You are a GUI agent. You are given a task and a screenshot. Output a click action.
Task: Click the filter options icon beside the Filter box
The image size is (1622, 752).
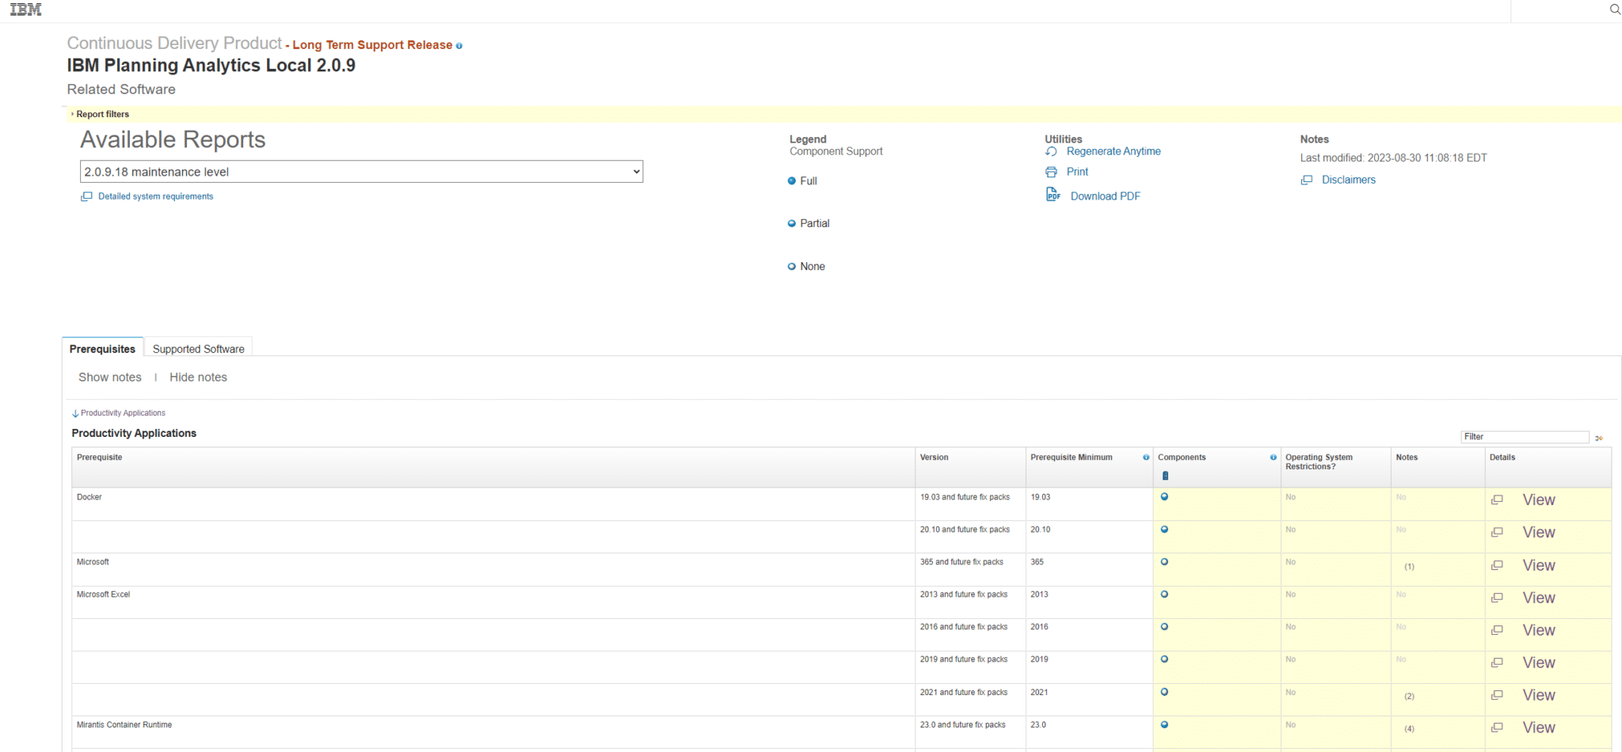1599,437
